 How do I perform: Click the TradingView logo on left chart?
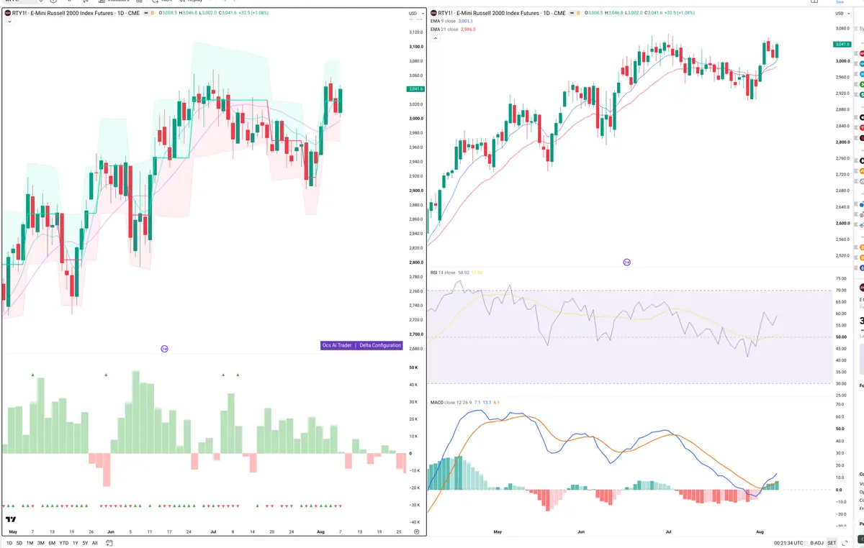point(11,519)
